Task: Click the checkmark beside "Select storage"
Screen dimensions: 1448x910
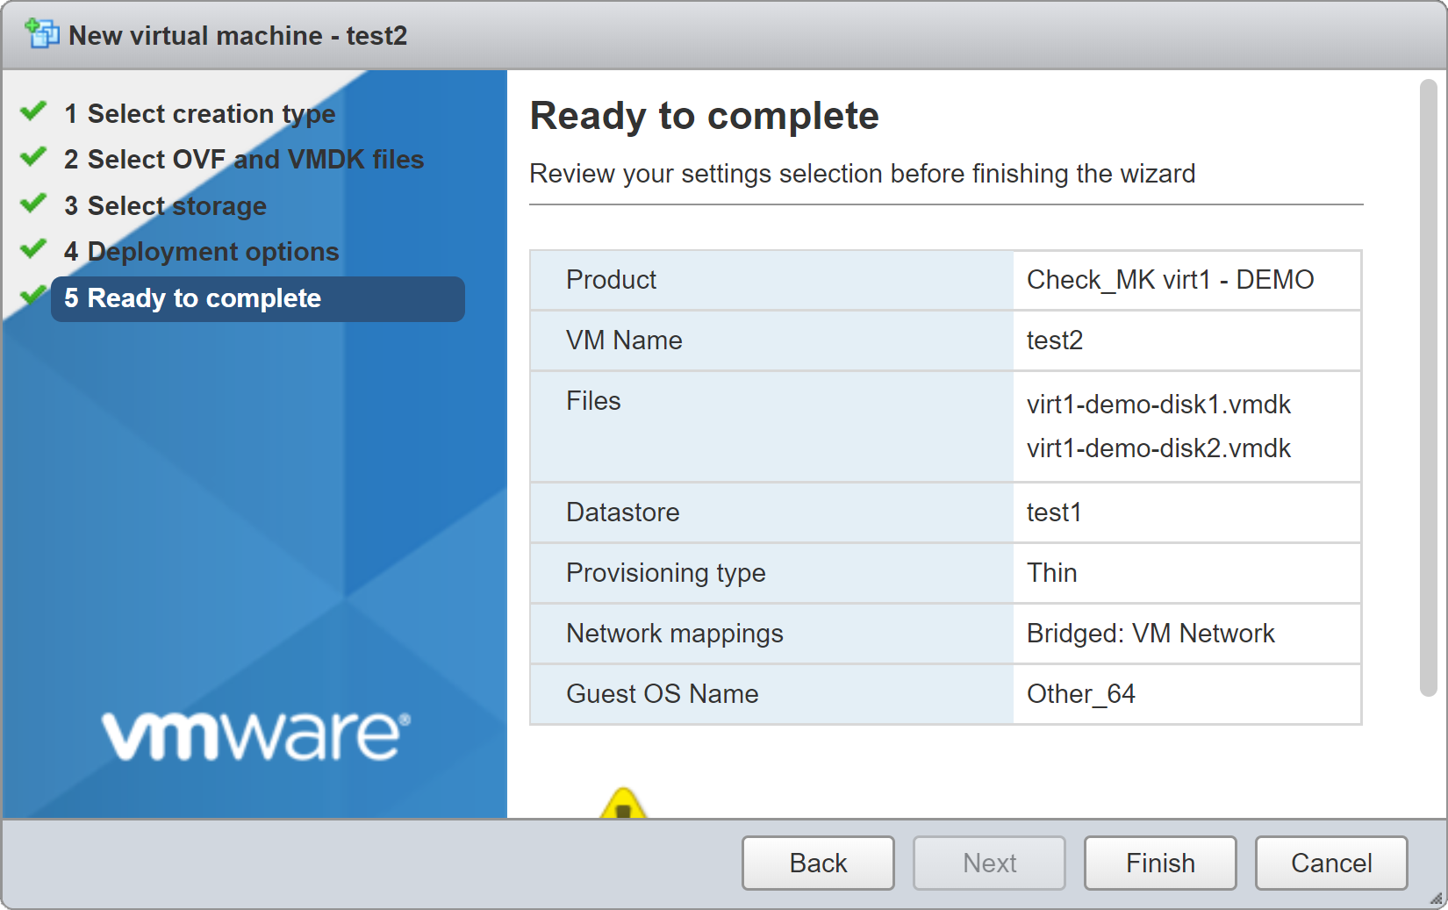Action: (x=32, y=204)
